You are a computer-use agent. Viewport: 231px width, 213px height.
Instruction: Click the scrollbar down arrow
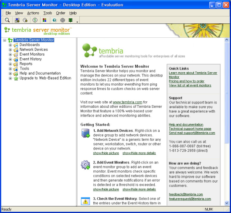point(227,203)
